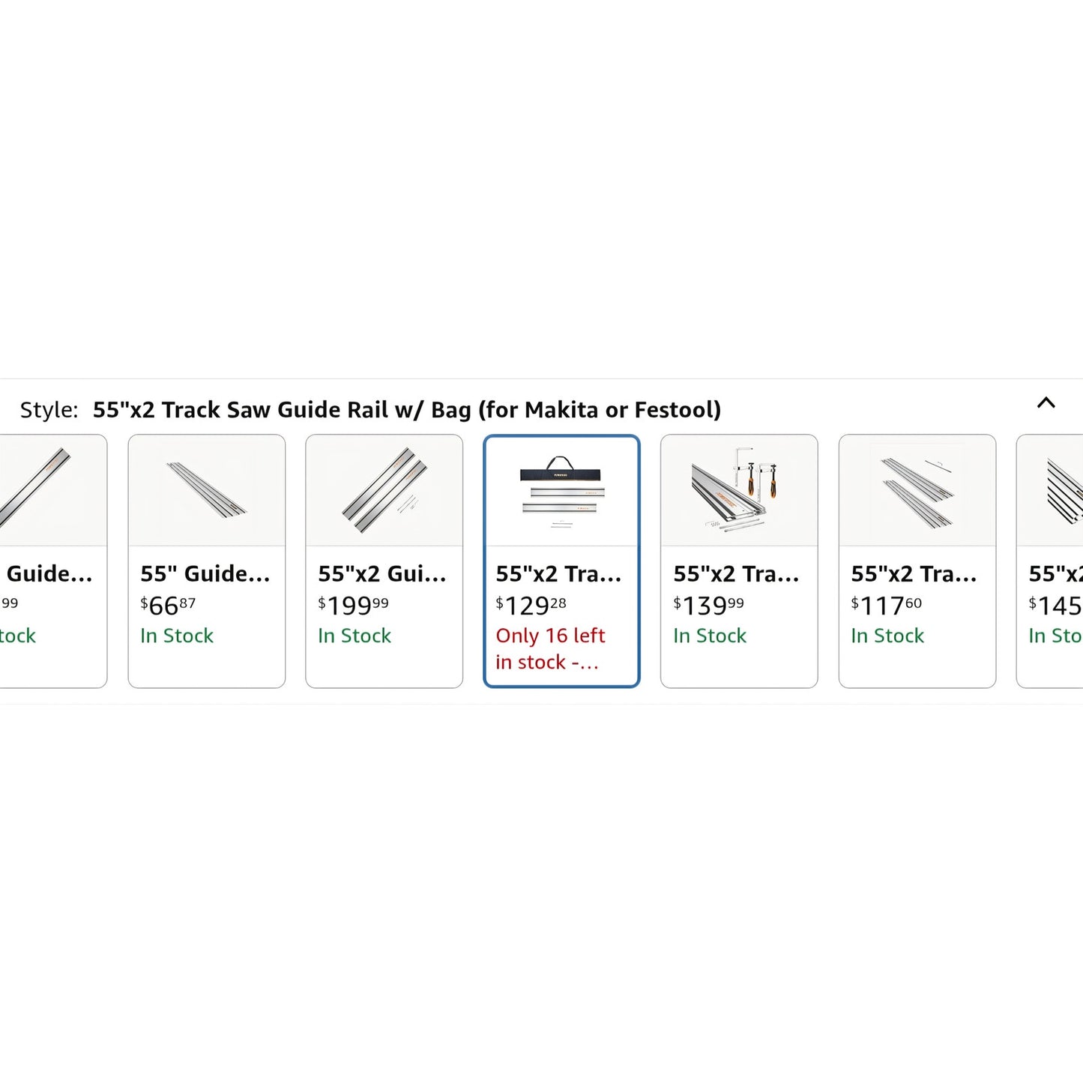Select the $139.99 style option
1083x1083 pixels.
(x=708, y=605)
